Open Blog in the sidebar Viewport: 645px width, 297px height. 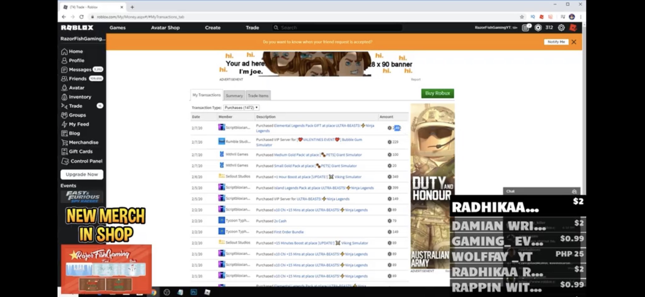tap(71, 133)
